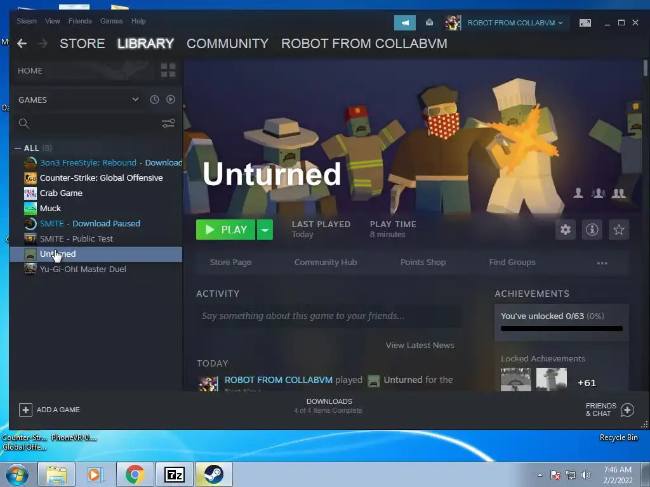The image size is (650, 487).
Task: Select Yu-Gi-Oh! Master Duel in library
Action: click(96, 269)
